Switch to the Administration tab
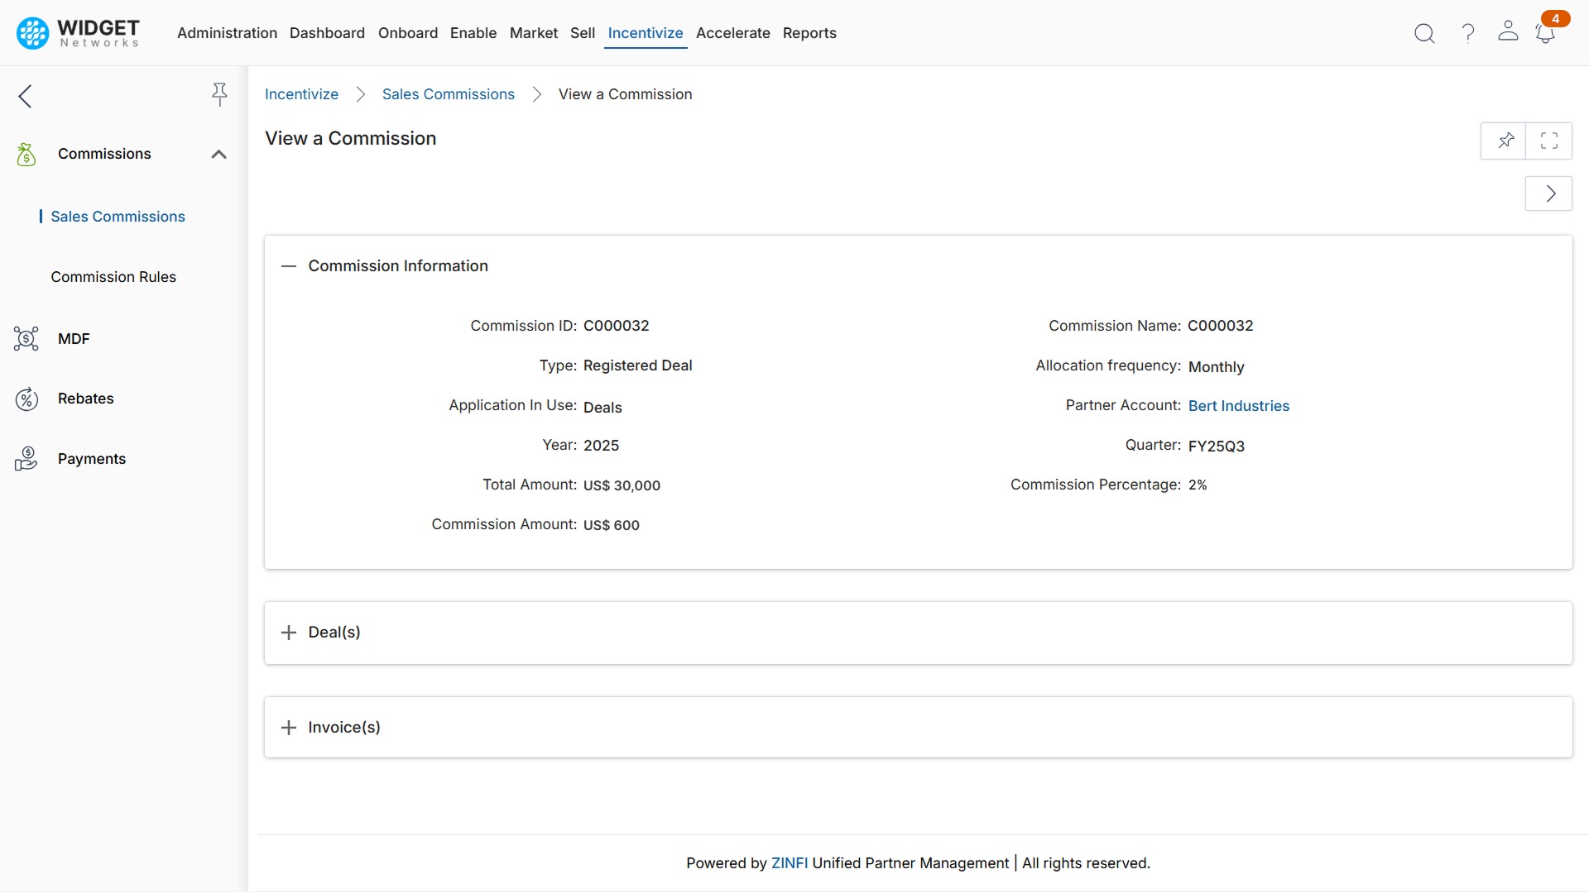This screenshot has height=893, width=1589. click(x=227, y=33)
